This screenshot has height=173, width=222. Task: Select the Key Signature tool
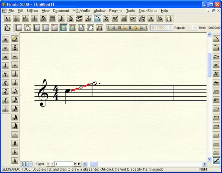point(26,19)
